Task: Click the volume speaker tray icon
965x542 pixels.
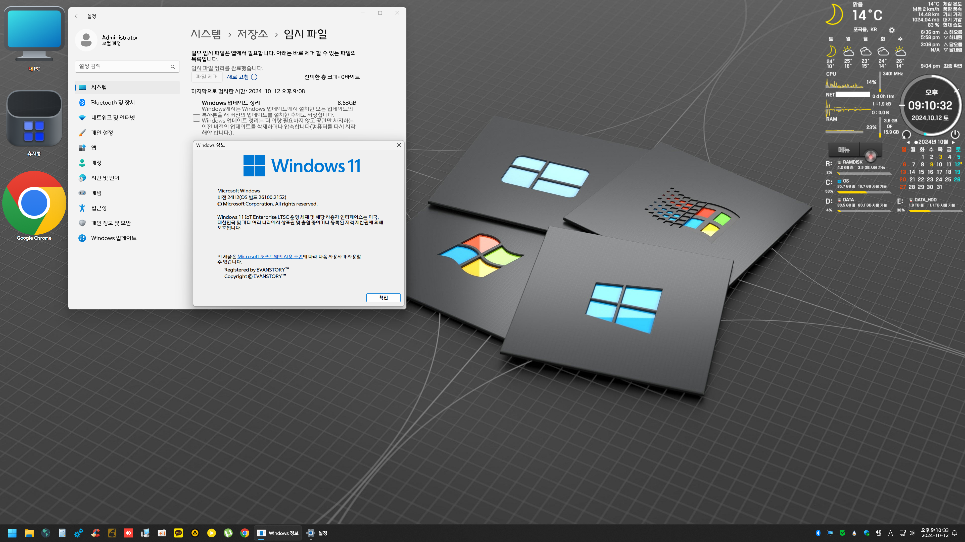Action: [911, 533]
